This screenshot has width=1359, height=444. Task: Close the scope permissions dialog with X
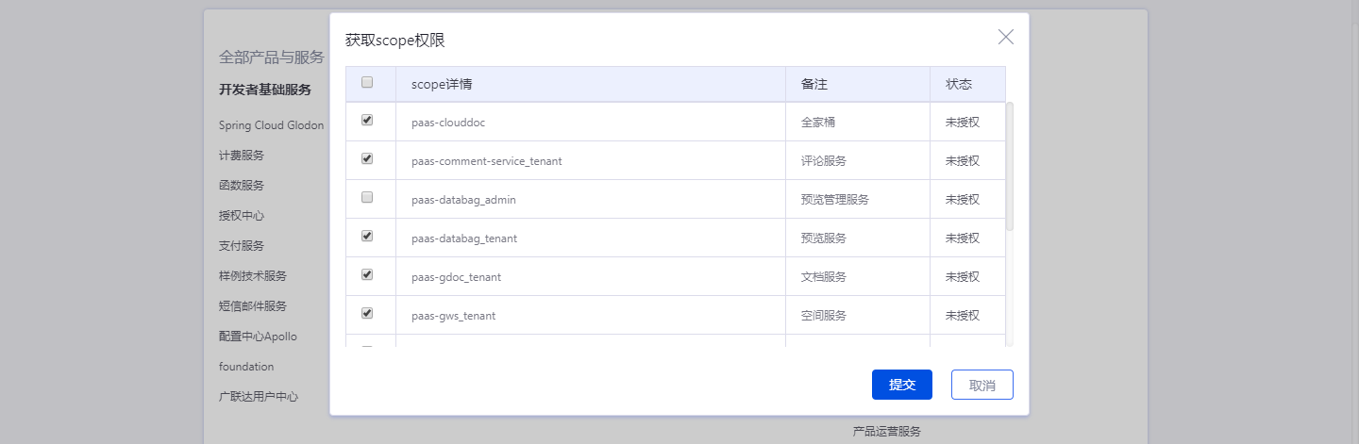click(x=1005, y=38)
